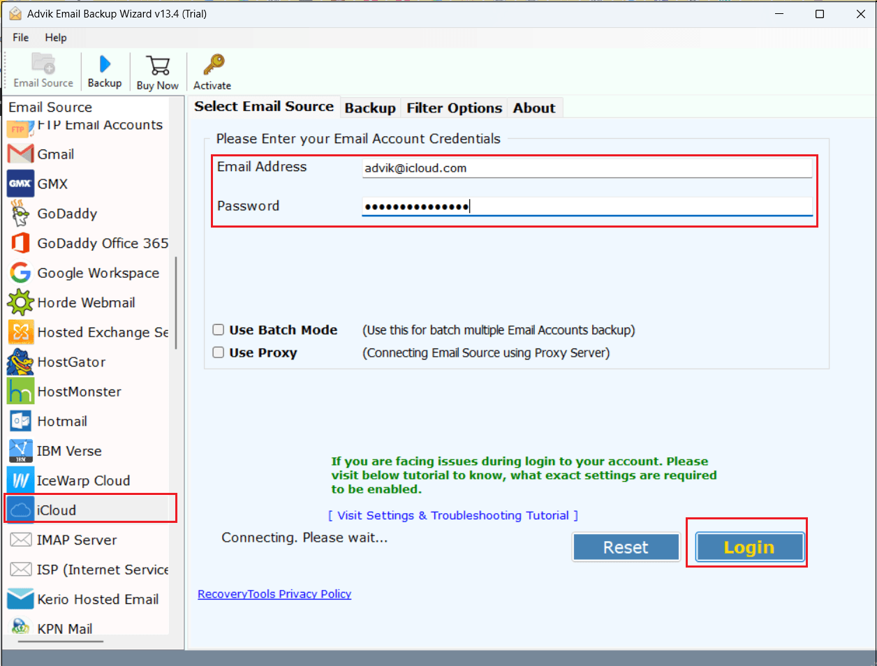Click the Email Address input field

coord(587,168)
